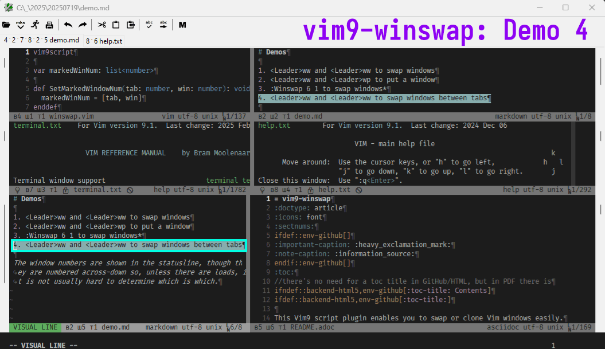Switch to the help.txt tab
Viewport: 605px width, 349px height.
pos(104,41)
